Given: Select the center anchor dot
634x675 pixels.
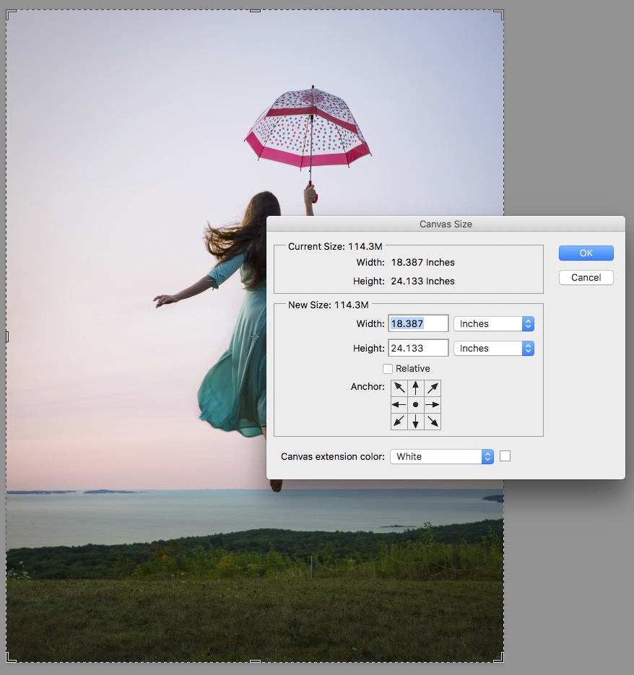Looking at the screenshot, I should coord(416,405).
